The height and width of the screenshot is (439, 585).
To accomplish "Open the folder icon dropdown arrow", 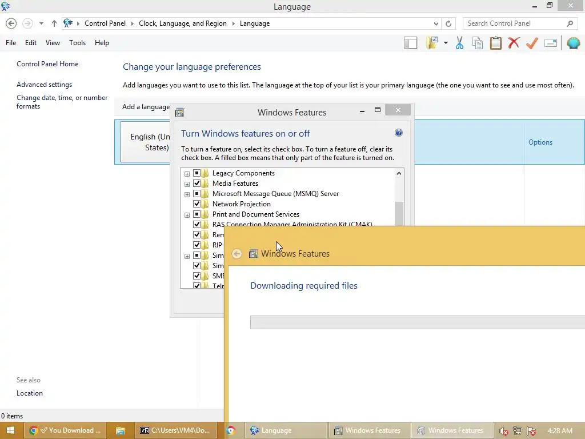I will click(446, 43).
